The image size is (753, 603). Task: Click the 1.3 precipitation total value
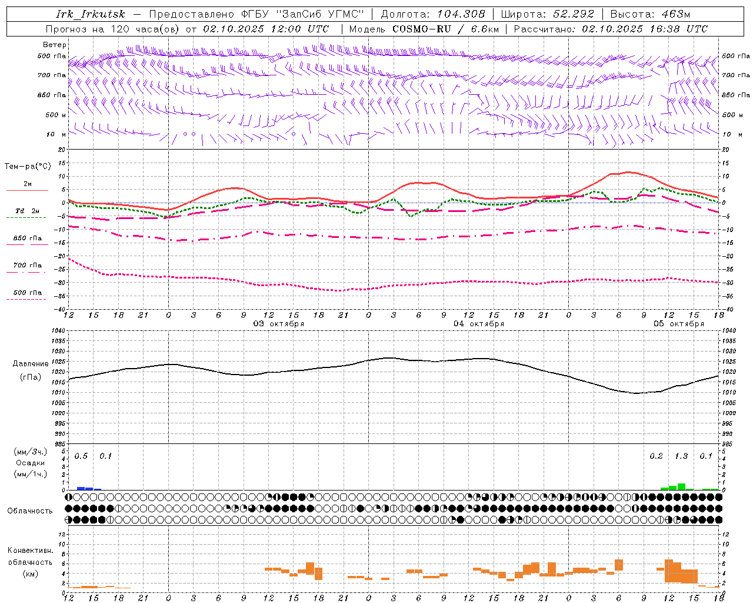click(x=681, y=456)
